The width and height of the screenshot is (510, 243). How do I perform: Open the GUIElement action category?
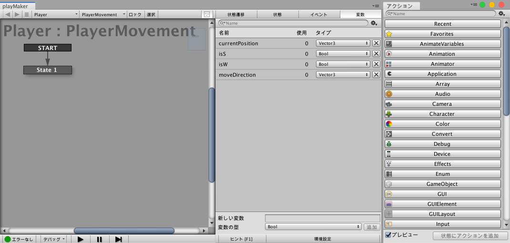443,204
